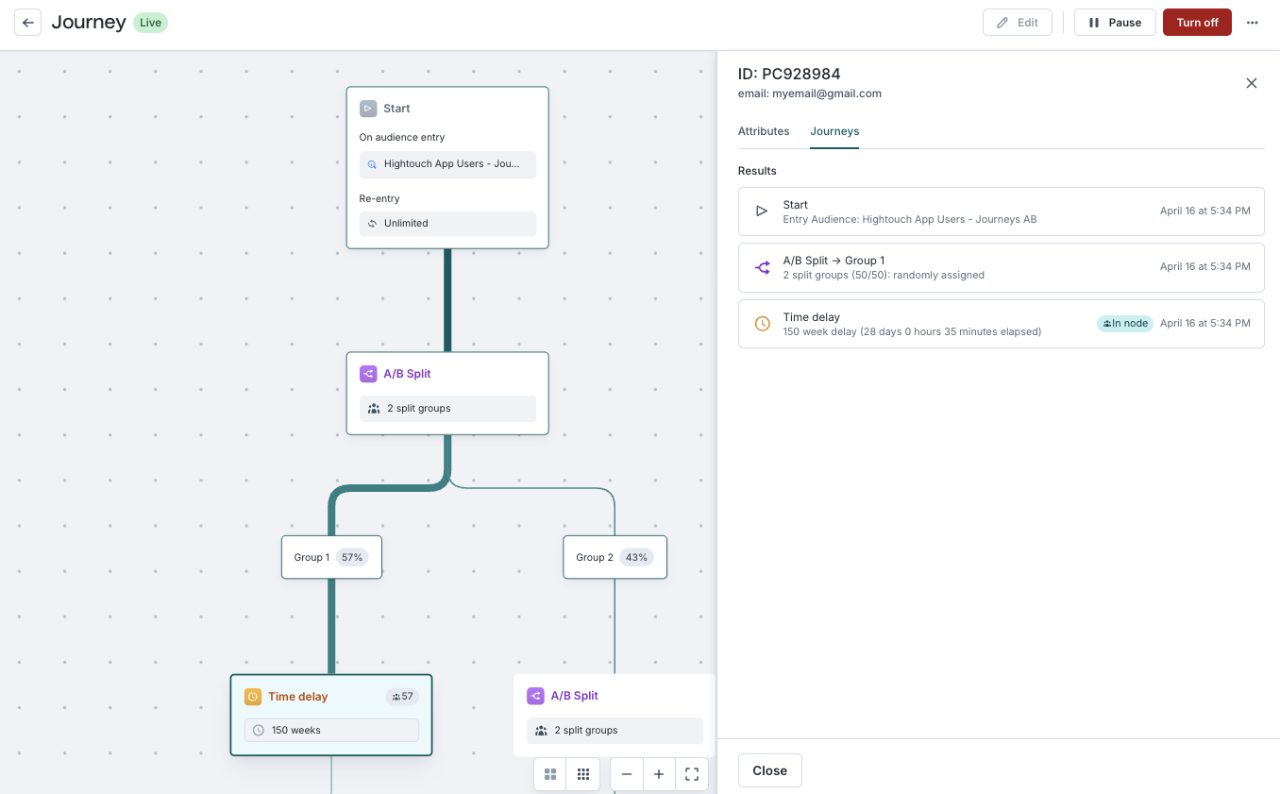Turn off the journey
Screen dimensions: 1280x794
coord(1197,23)
